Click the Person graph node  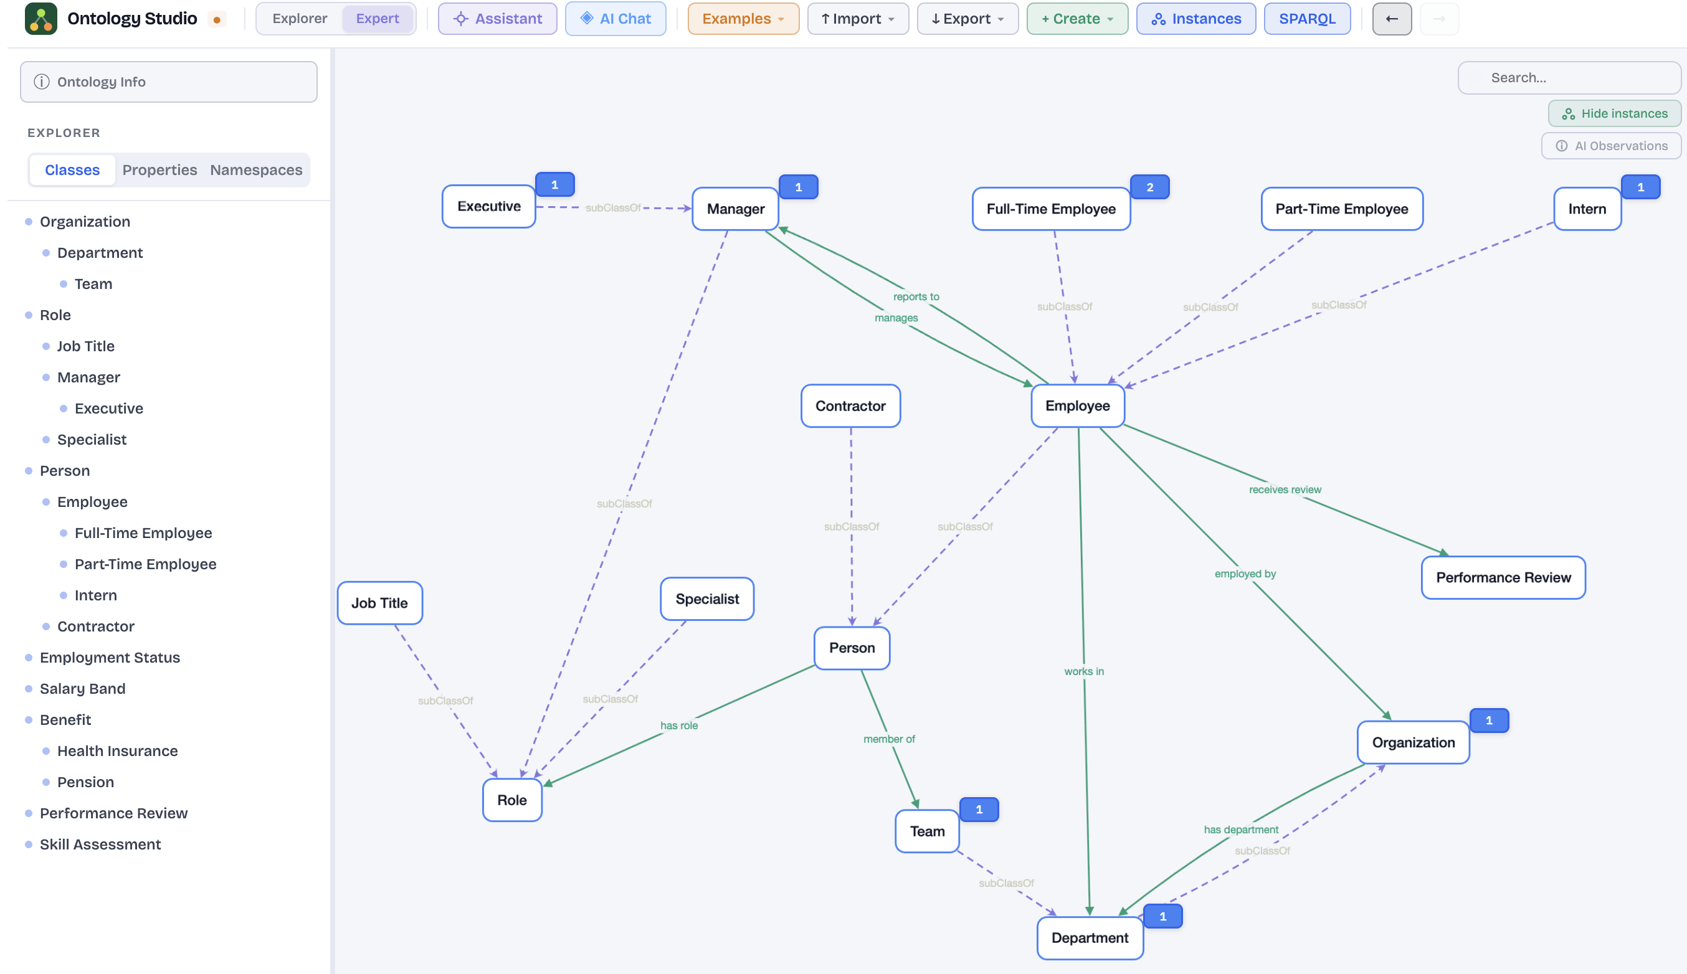pyautogui.click(x=852, y=648)
